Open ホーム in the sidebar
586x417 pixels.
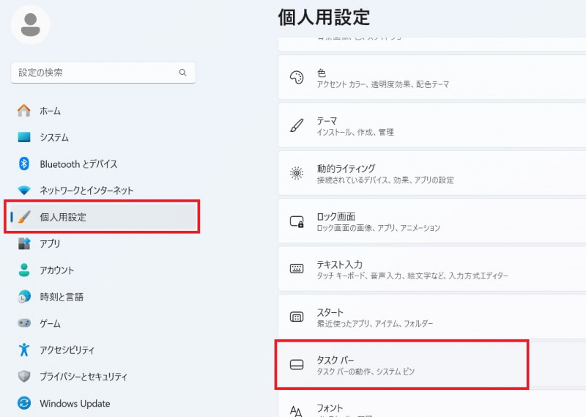(103, 111)
